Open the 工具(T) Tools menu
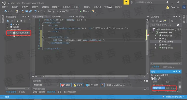This screenshot has height=100, width=187. click(x=77, y=7)
